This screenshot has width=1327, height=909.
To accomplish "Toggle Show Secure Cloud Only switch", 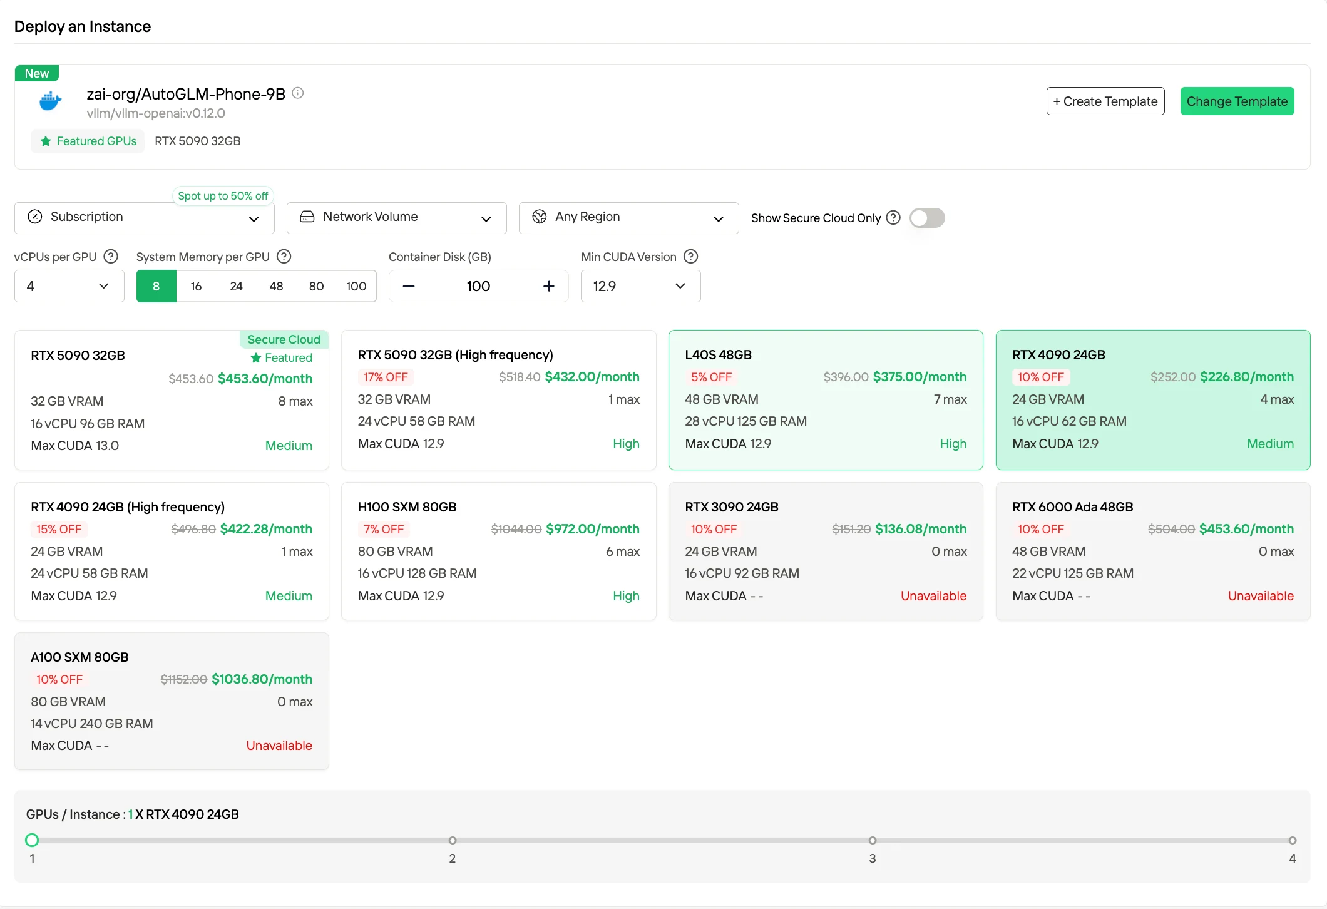I will click(927, 218).
